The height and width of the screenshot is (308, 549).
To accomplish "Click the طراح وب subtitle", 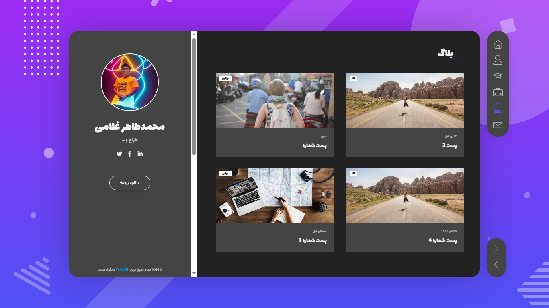I will tap(130, 140).
